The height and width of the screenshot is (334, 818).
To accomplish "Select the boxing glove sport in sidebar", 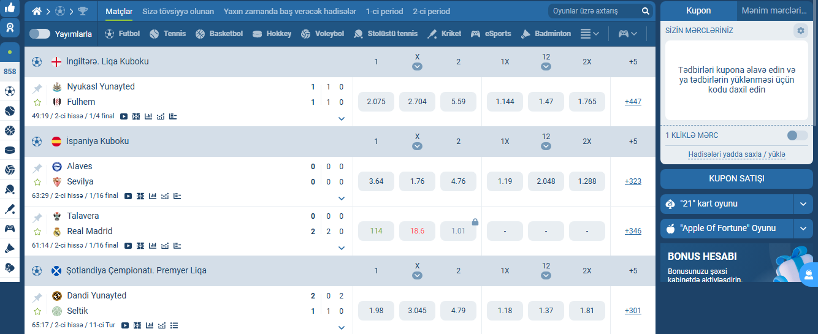I will point(10,267).
